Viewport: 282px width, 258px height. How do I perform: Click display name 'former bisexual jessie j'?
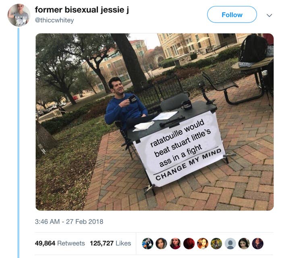(x=82, y=10)
